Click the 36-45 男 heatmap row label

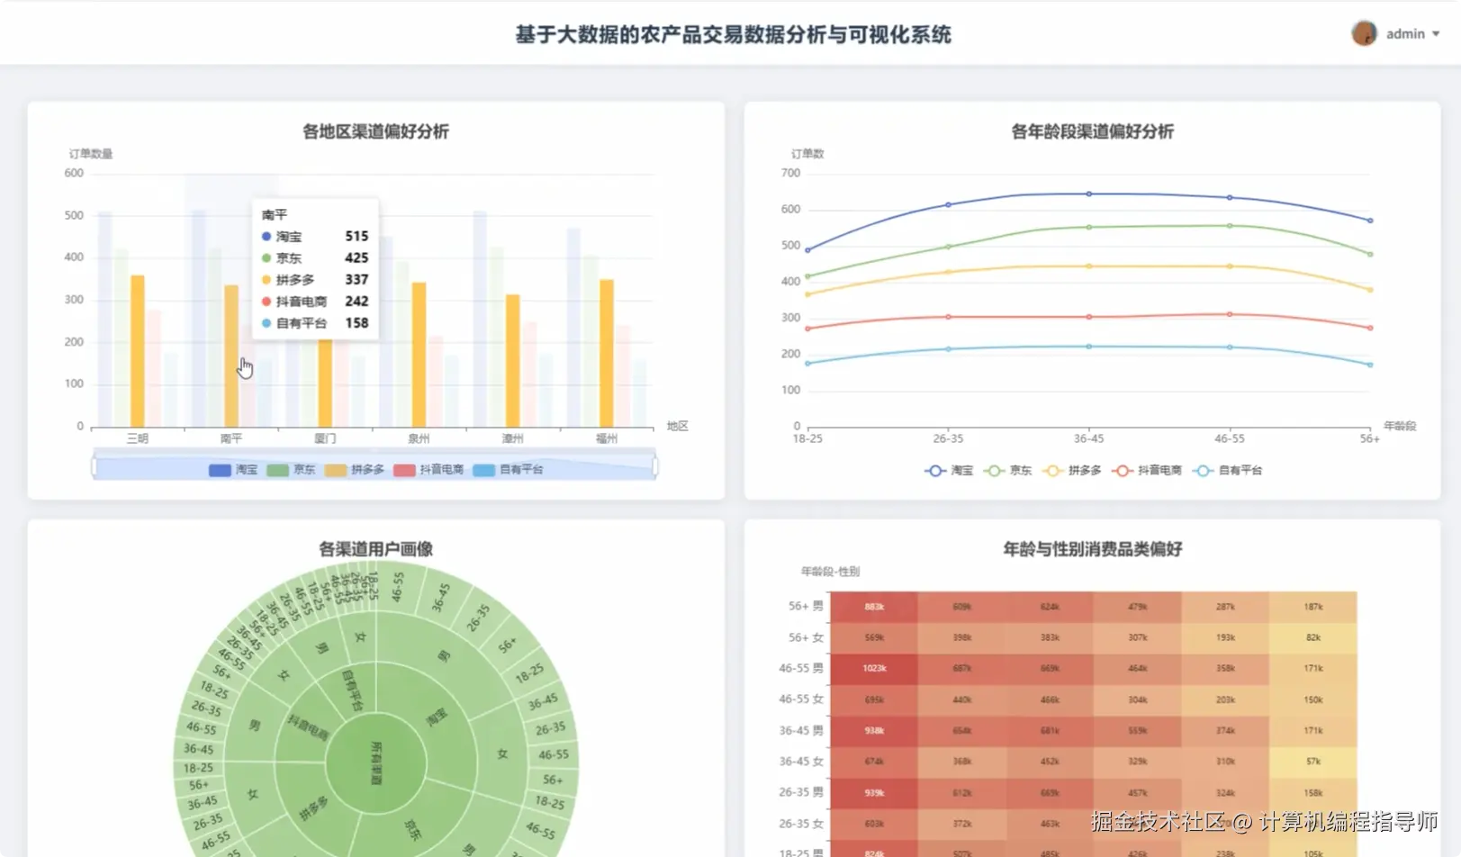(801, 731)
